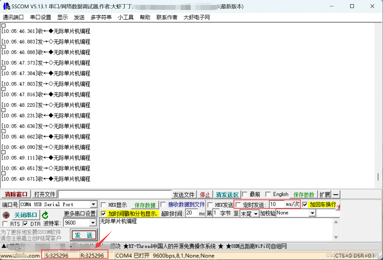Enable 定时发送 timed sending
This screenshot has width=383, height=260.
coord(238,204)
